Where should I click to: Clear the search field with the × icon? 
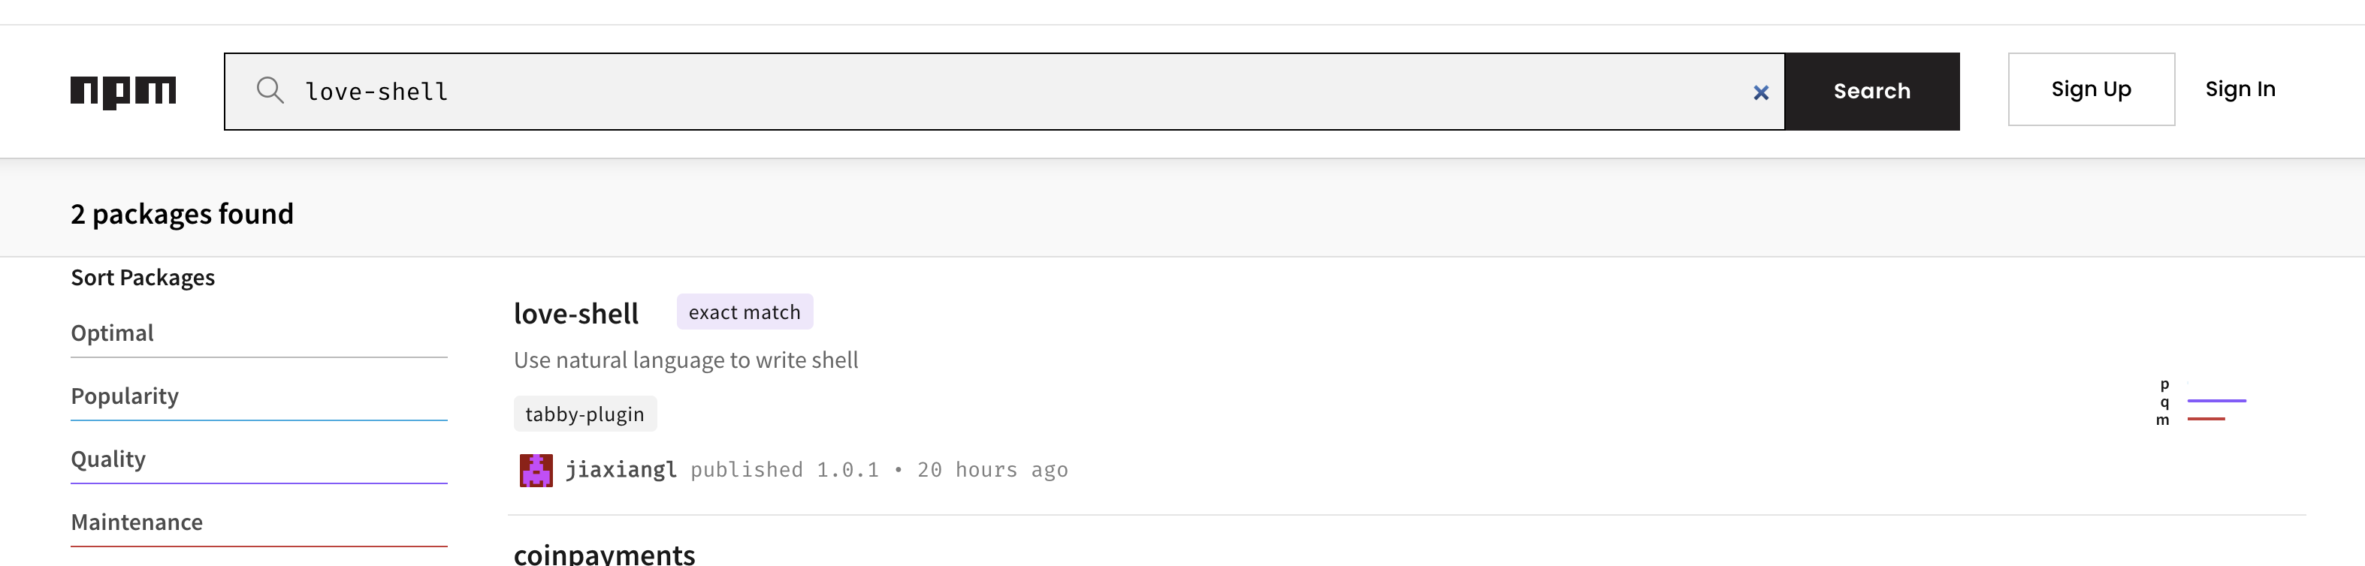tap(1761, 92)
